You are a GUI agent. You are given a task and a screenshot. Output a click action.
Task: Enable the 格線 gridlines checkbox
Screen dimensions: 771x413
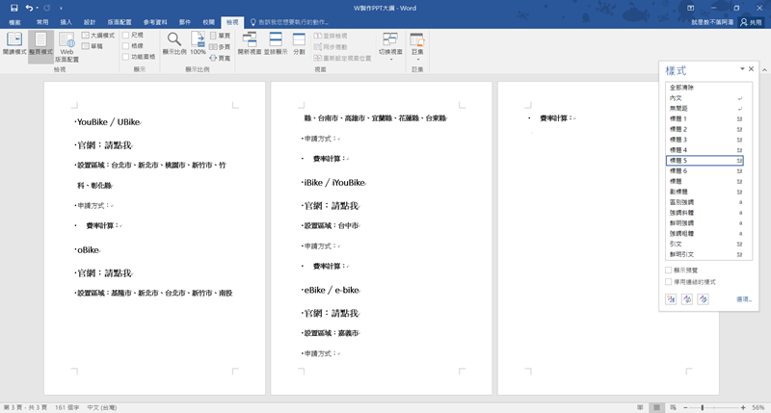click(x=125, y=45)
